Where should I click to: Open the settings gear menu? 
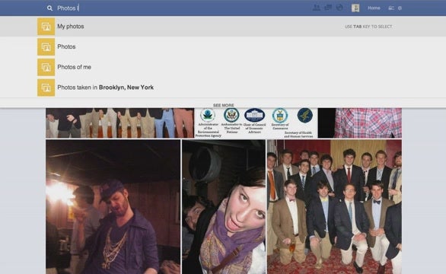point(400,8)
